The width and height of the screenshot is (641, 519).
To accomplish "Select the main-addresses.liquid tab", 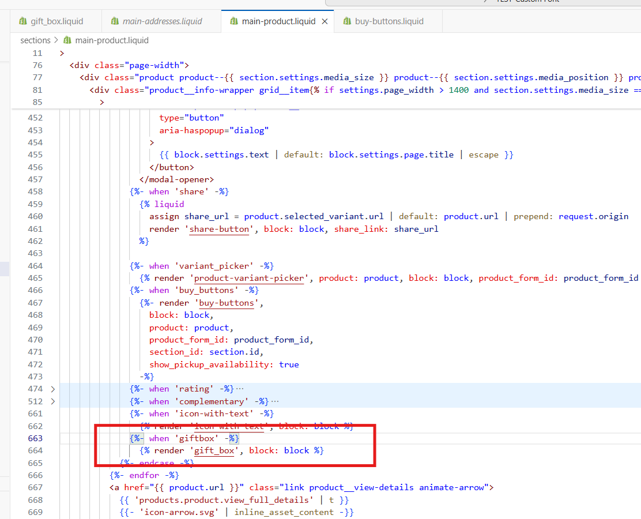I will pos(162,21).
